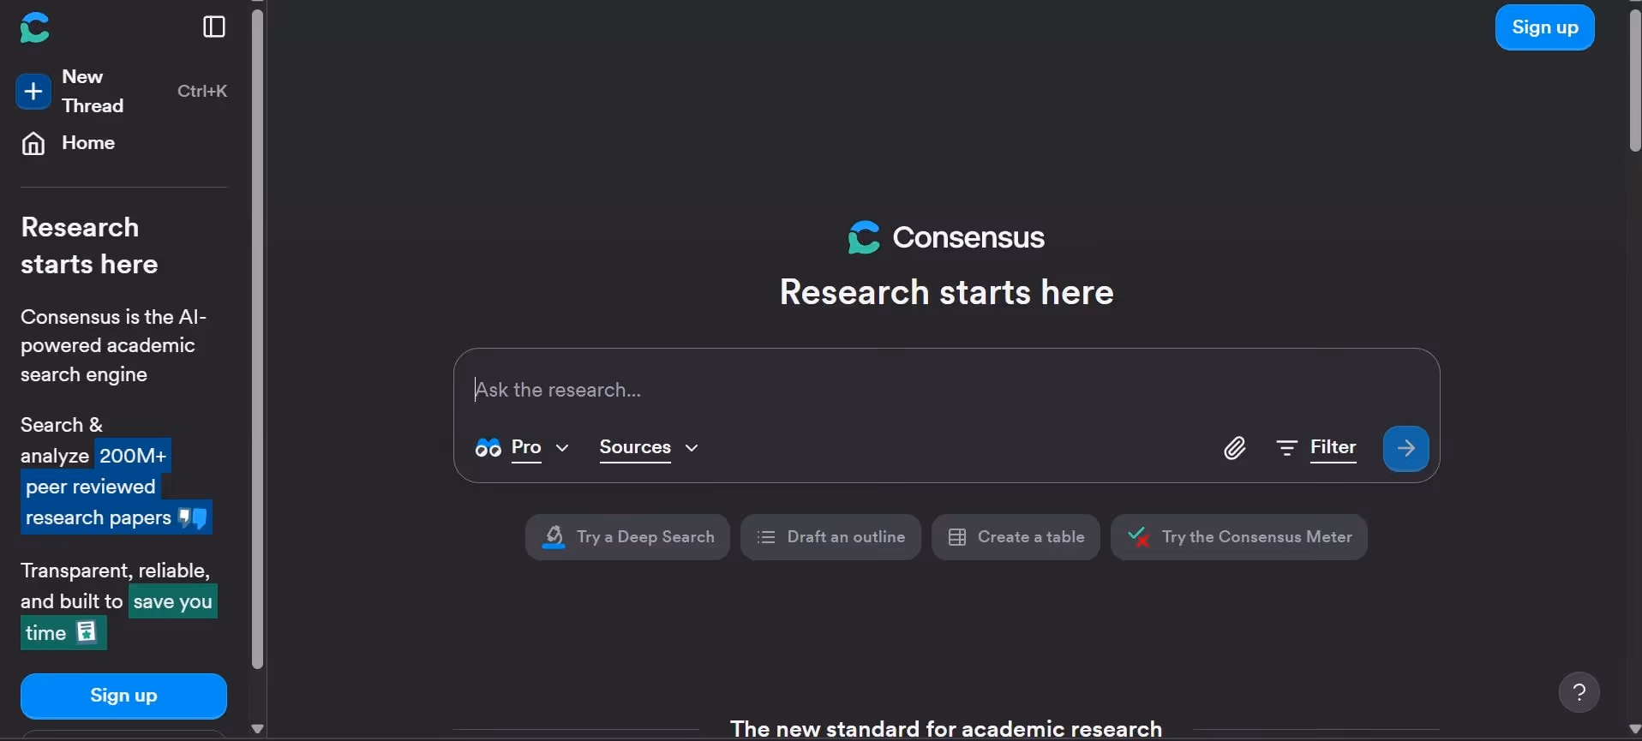The image size is (1642, 741).
Task: Click the sidebar Research starts here heading
Action: click(x=89, y=246)
